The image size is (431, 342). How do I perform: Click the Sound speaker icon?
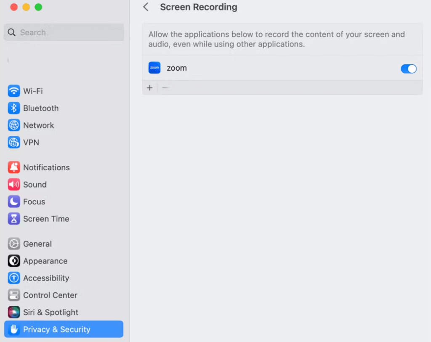[14, 185]
